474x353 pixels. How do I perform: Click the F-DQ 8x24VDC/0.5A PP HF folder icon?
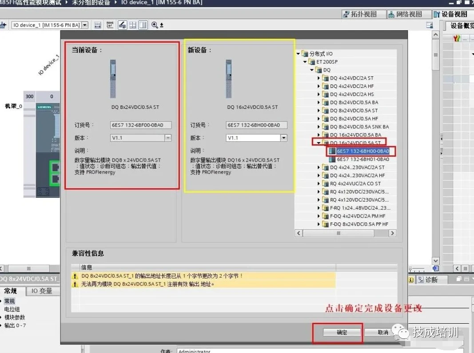pos(326,224)
